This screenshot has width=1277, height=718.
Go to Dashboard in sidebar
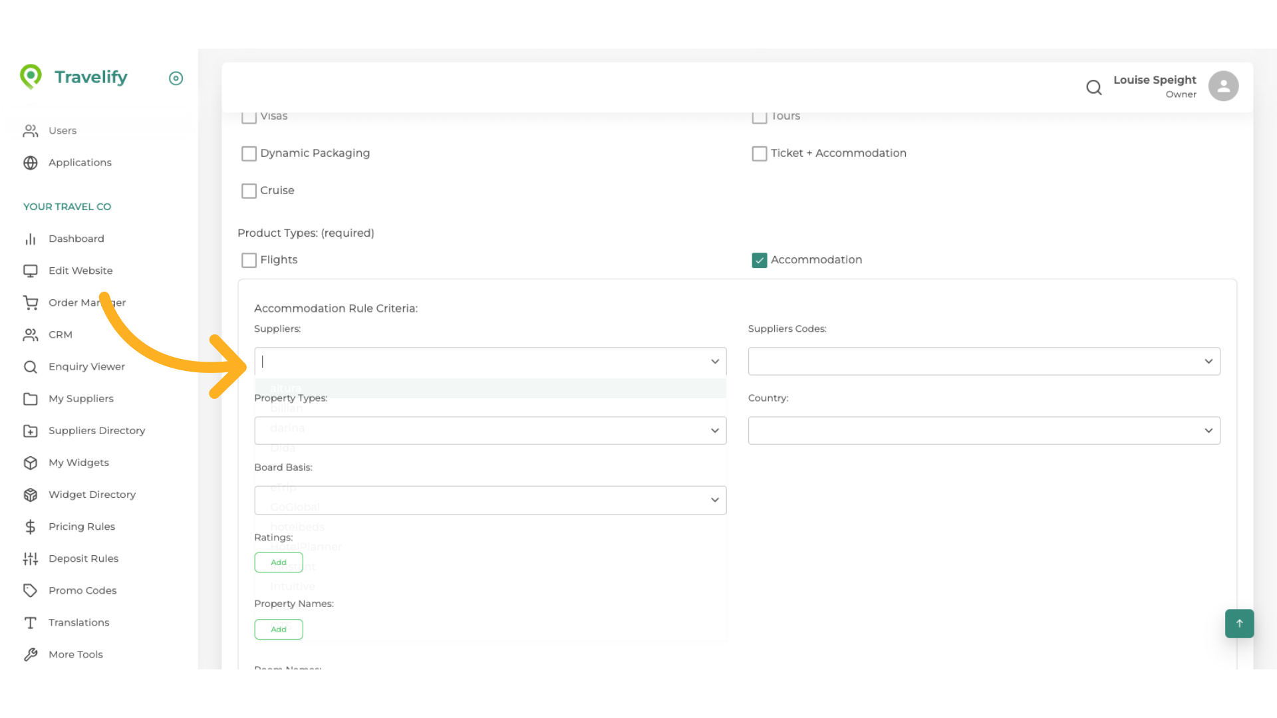tap(76, 239)
